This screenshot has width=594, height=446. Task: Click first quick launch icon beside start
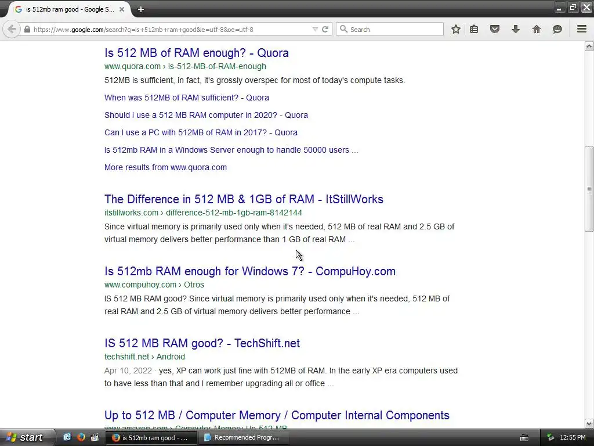67,437
